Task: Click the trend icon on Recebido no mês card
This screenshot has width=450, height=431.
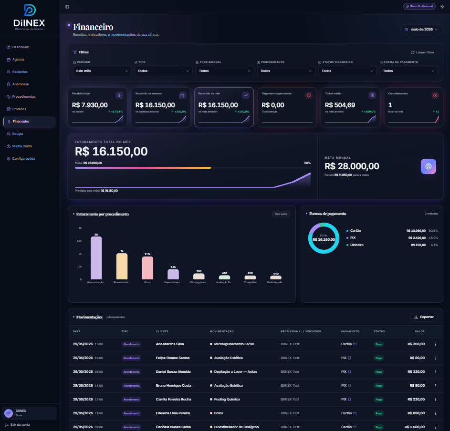Action: pos(246,95)
